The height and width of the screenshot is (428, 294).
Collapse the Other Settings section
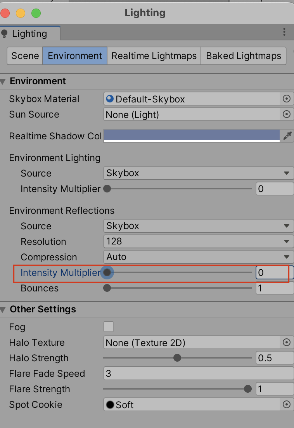(x=4, y=309)
